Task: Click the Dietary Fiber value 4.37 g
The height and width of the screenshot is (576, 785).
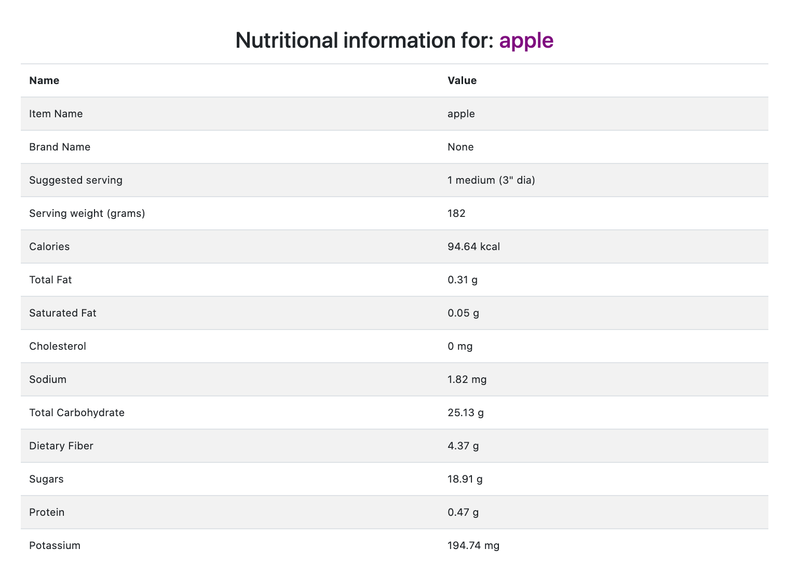Action: tap(463, 446)
